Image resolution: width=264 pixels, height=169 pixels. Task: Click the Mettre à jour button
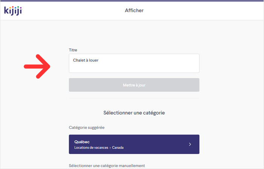(x=134, y=85)
